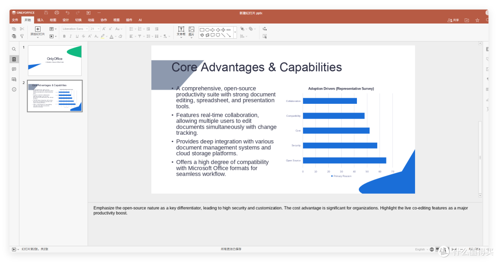Open the 文件 menu
The height and width of the screenshot is (262, 498).
[15, 20]
